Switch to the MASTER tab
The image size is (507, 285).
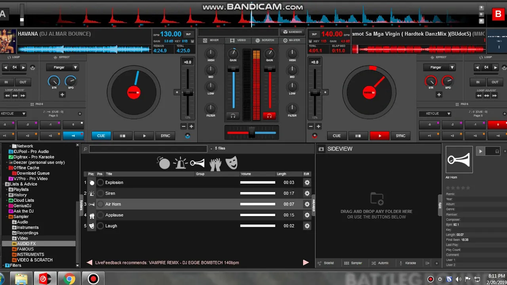coord(292,40)
